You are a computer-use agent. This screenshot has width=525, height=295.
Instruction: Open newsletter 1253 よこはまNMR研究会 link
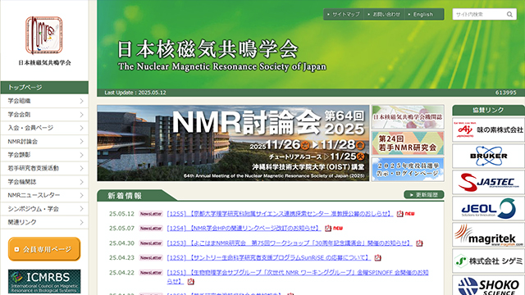coord(290,243)
